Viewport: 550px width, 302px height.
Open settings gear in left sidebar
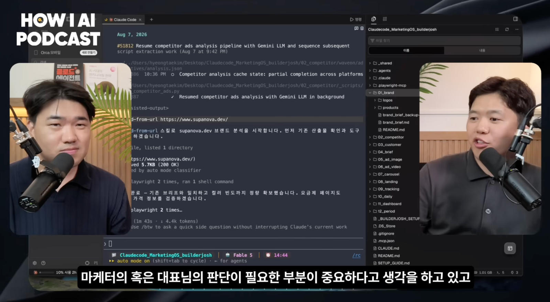pos(34,263)
